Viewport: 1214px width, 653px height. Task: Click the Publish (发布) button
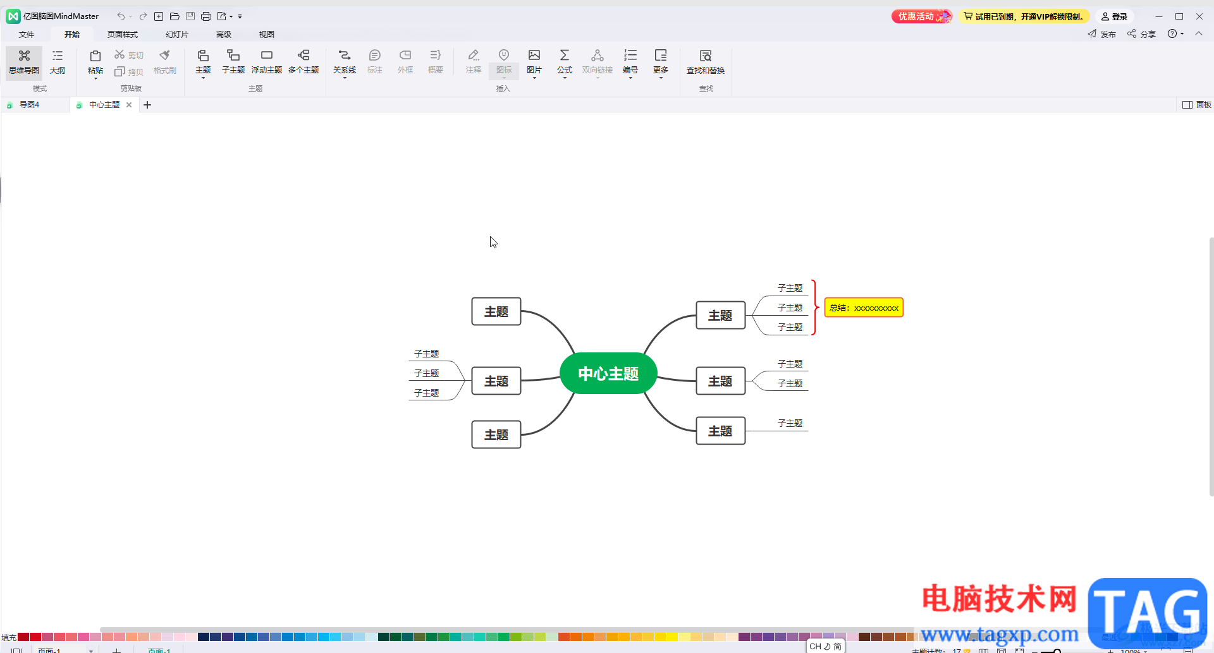point(1101,34)
